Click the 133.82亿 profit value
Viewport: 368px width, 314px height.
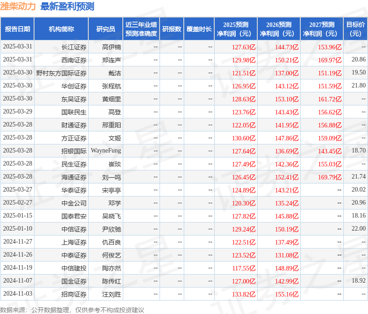243,294
